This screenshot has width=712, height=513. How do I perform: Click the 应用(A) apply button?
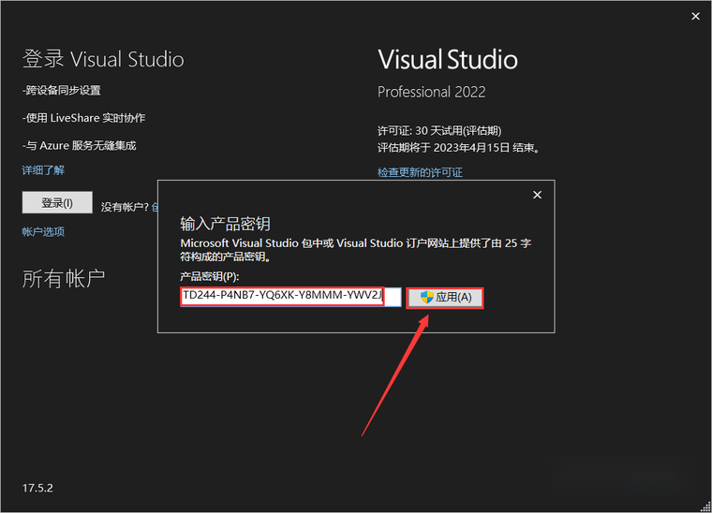(445, 298)
